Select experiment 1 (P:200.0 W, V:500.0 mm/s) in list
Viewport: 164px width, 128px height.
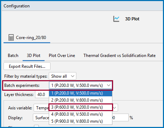coord(81,93)
